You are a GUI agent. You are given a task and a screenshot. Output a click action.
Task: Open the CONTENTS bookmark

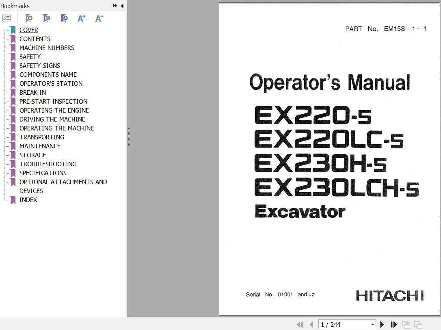pos(35,39)
